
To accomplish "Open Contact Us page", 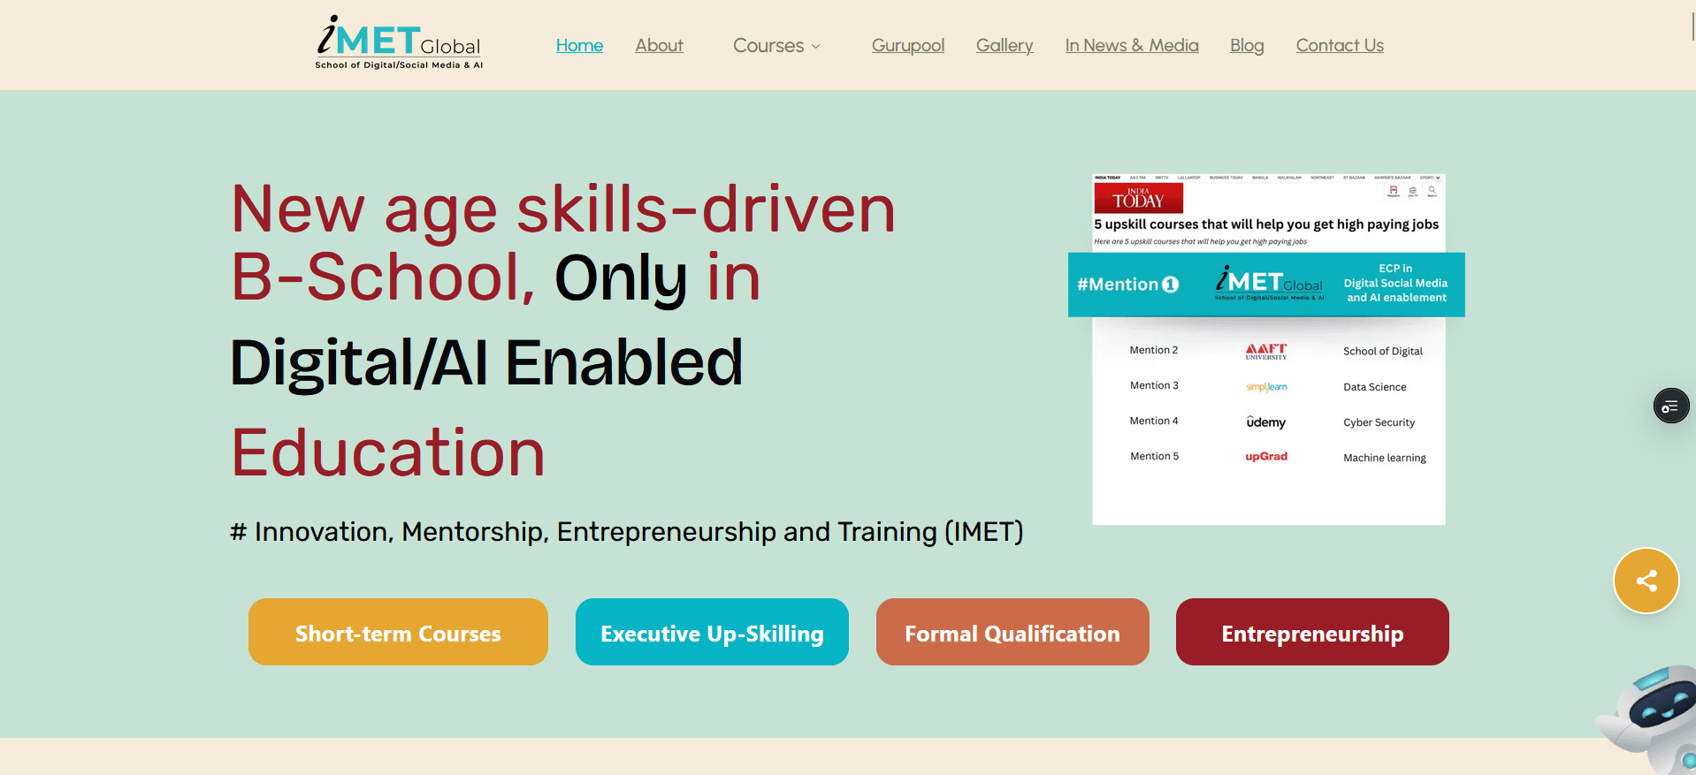I will click(x=1339, y=46).
